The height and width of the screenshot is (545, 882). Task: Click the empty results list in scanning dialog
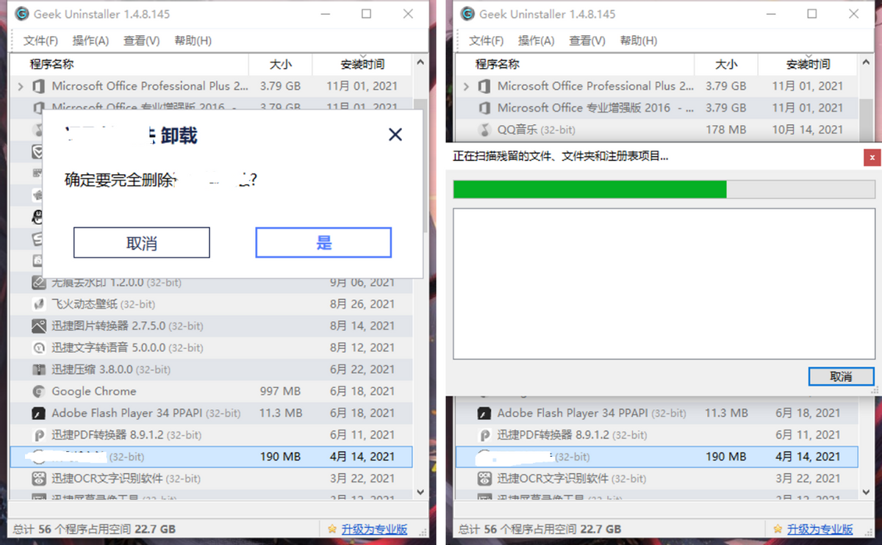click(663, 284)
